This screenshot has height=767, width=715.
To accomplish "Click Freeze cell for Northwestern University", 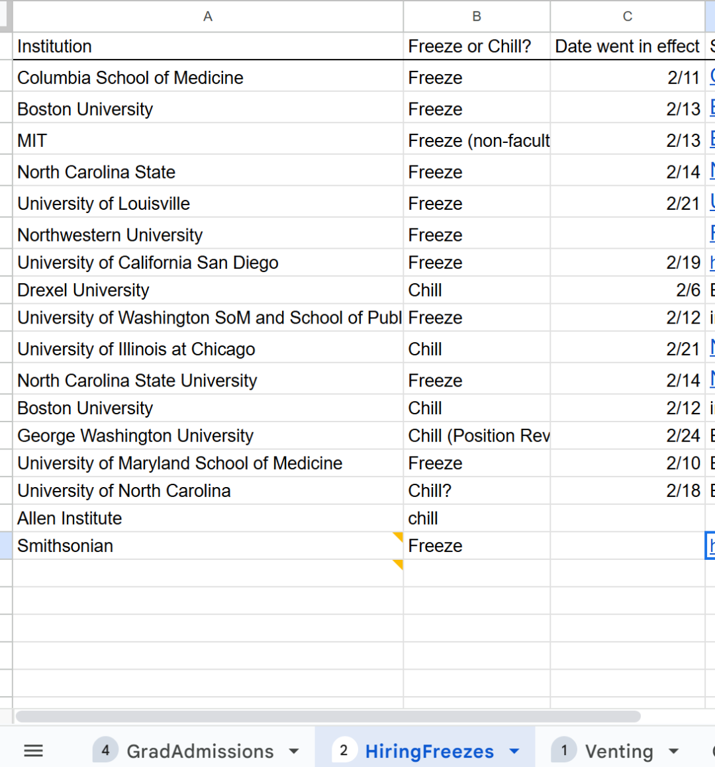I will coord(477,234).
